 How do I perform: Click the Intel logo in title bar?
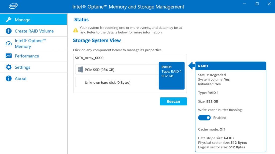click(13, 6)
